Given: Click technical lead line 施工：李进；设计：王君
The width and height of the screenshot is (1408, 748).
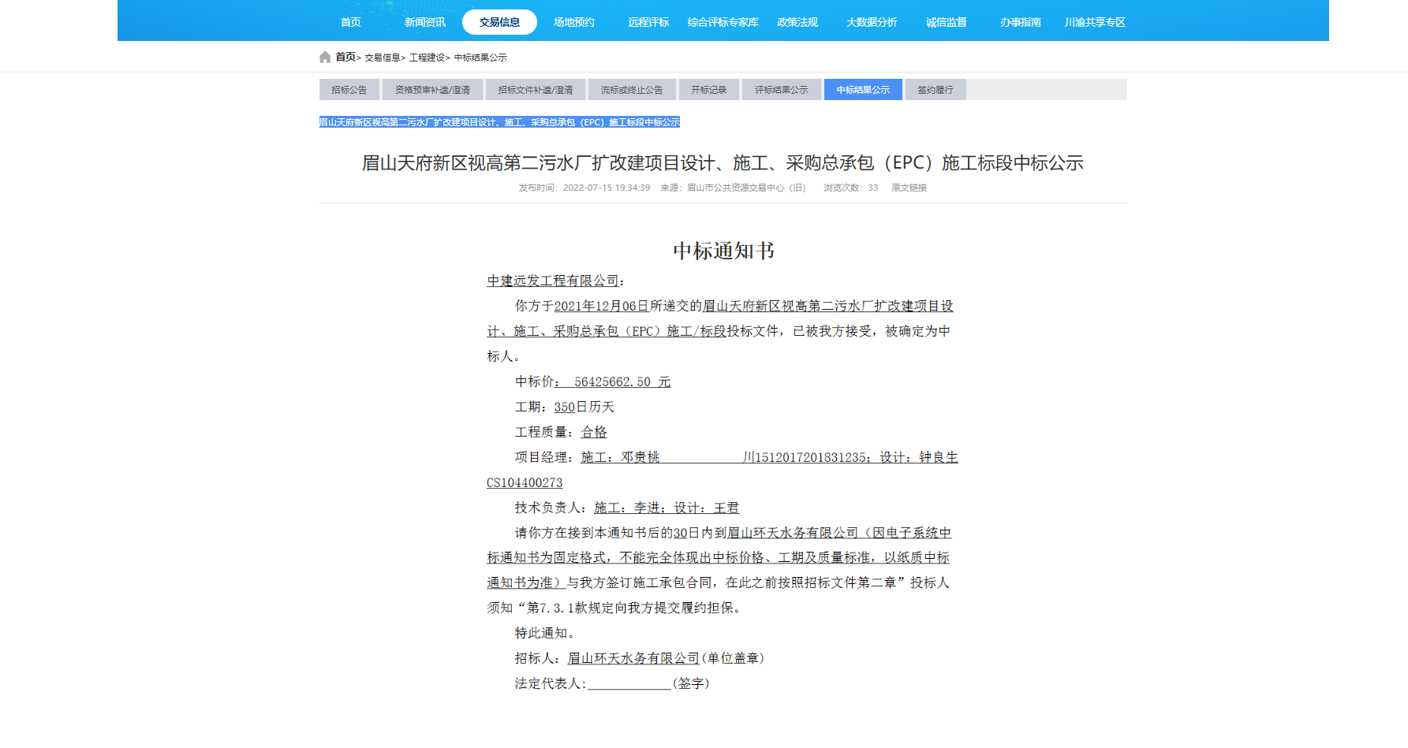Looking at the screenshot, I should click(667, 508).
